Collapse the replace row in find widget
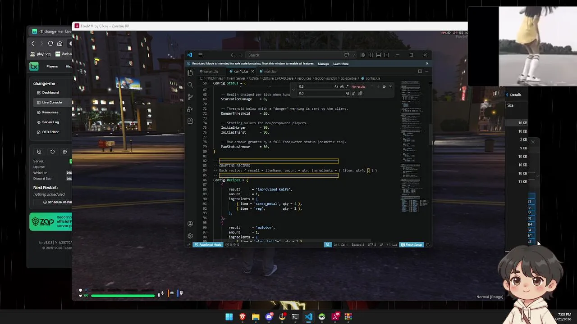 pos(293,90)
